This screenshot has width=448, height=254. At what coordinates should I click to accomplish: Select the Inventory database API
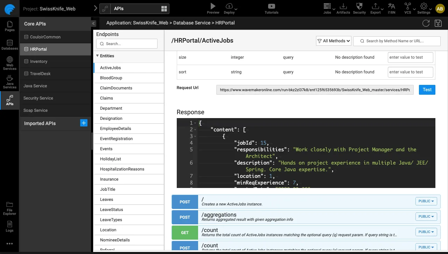click(38, 61)
